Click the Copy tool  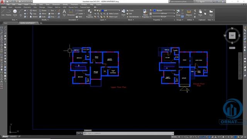33,14
